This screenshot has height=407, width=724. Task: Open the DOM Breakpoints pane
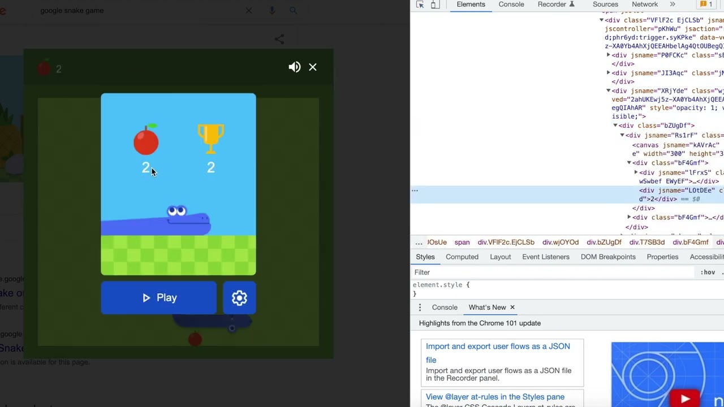click(608, 257)
